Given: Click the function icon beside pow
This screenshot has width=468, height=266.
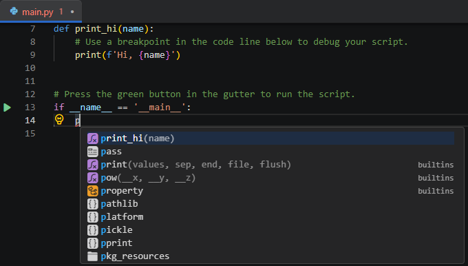Looking at the screenshot, I should pos(92,178).
